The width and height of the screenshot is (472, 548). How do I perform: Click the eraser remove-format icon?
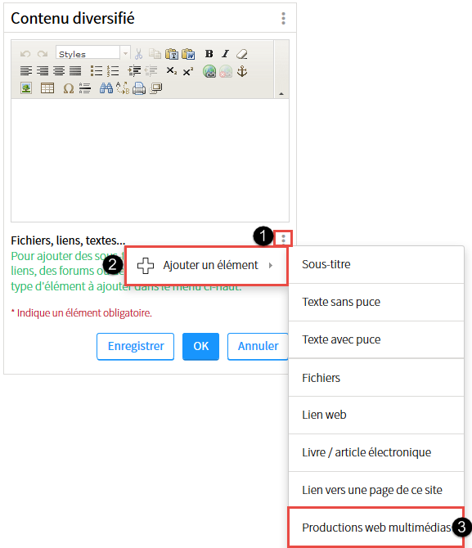[242, 54]
